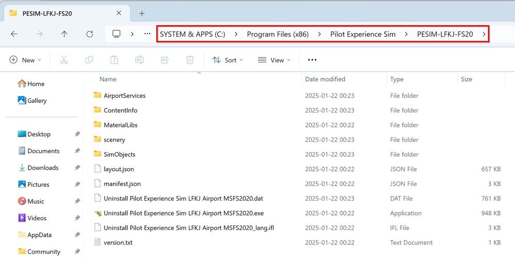The width and height of the screenshot is (515, 262).
Task: Open the See more toolbar menu
Action: [x=312, y=60]
